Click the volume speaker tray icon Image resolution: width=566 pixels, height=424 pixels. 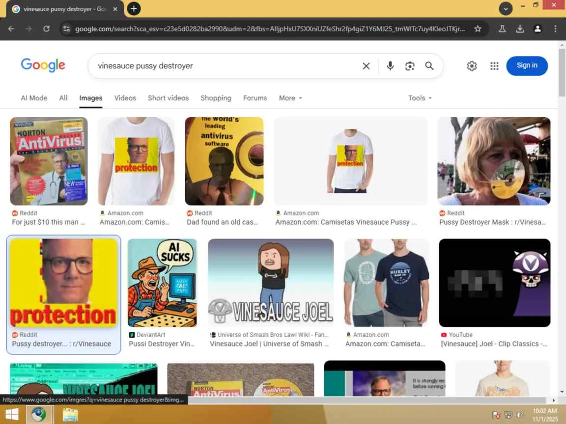(x=520, y=415)
